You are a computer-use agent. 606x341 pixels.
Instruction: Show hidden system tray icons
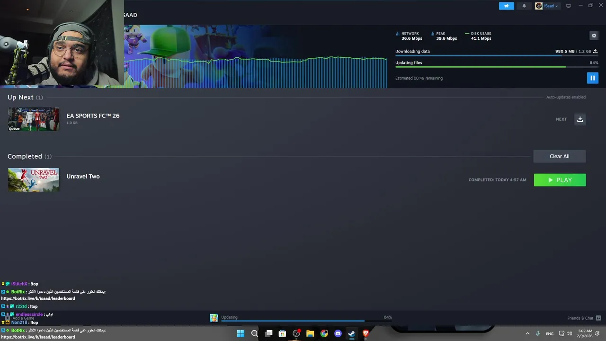point(527,333)
